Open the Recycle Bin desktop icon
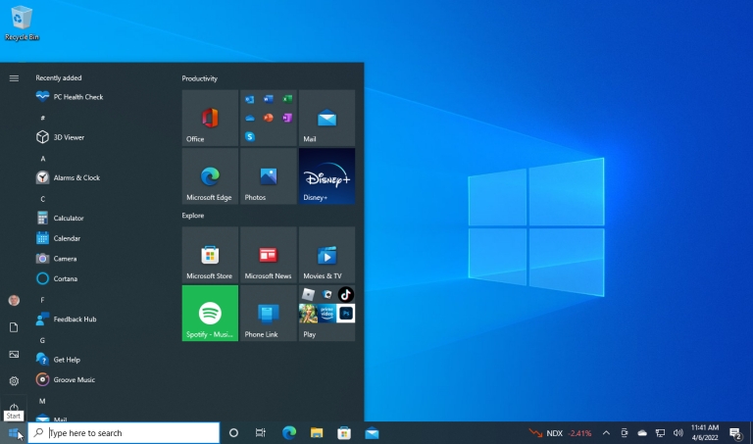Image resolution: width=753 pixels, height=444 pixels. click(22, 23)
